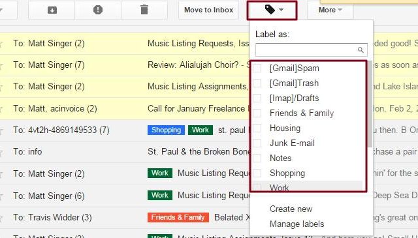Click recipient 'To: info'
The height and width of the screenshot is (238, 418).
click(27, 152)
